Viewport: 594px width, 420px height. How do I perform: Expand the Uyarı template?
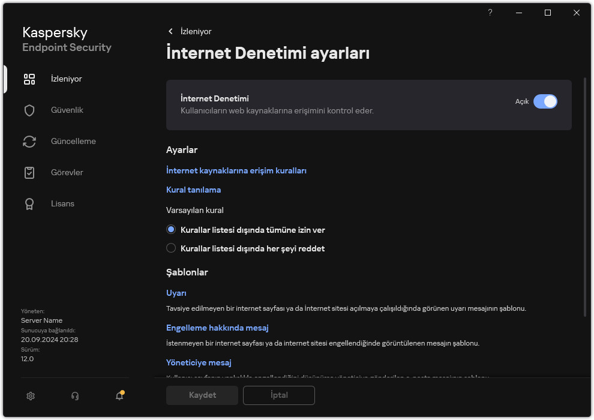(176, 292)
